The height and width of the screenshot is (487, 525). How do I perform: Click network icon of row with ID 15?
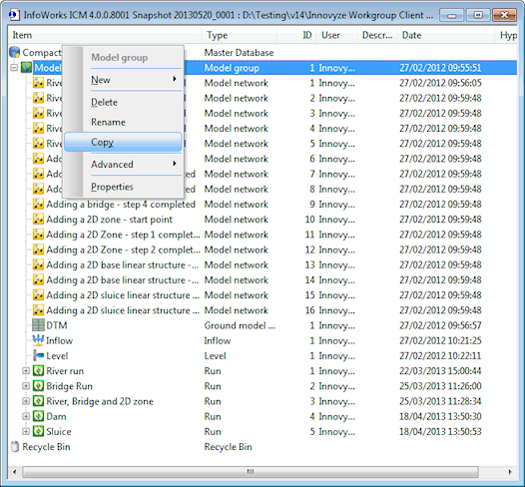pyautogui.click(x=38, y=295)
